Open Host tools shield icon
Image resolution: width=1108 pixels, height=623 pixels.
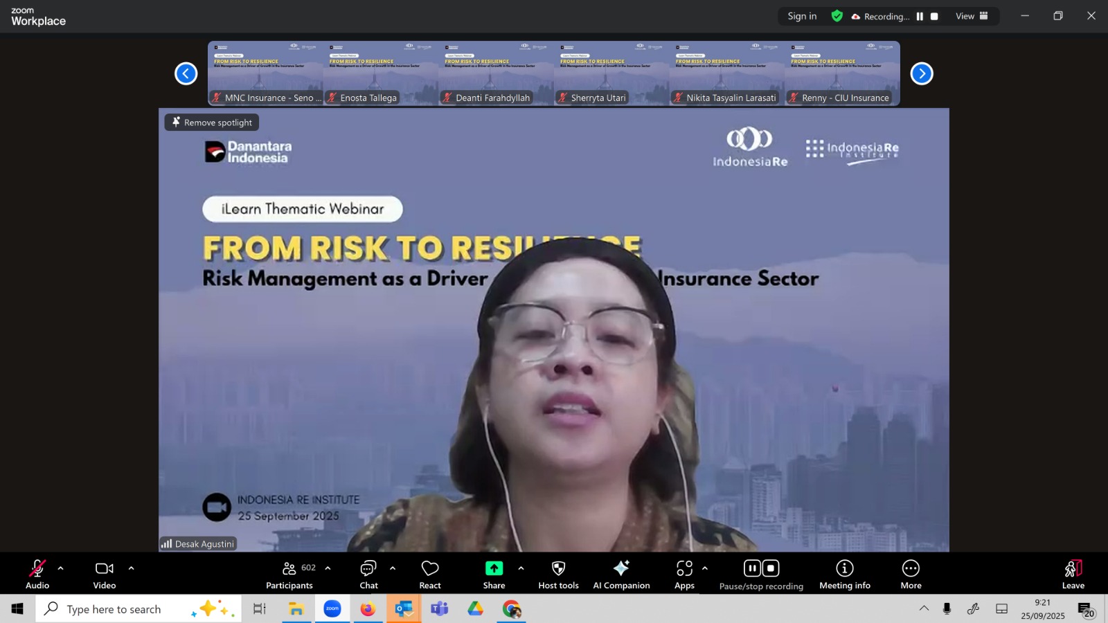(x=558, y=575)
